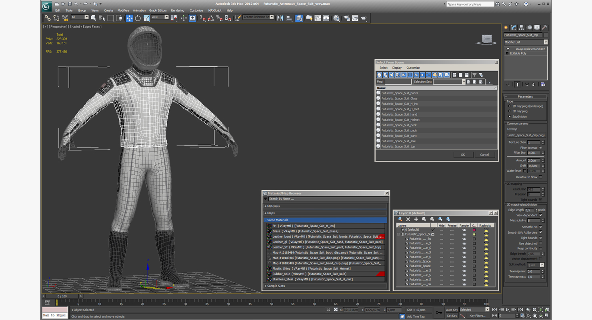Screen dimensions: 592x320
Task: Enable the Relative to bbox checkbox
Action: 540,177
